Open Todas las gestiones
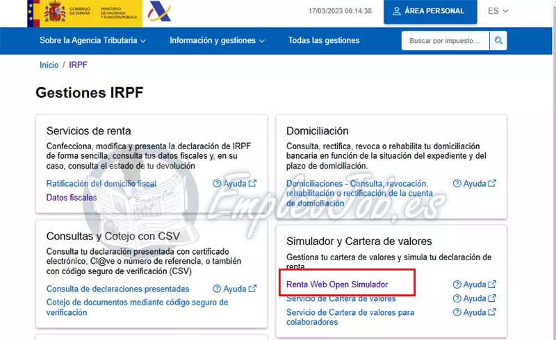Screen dimensions: 556x340 point(324,40)
